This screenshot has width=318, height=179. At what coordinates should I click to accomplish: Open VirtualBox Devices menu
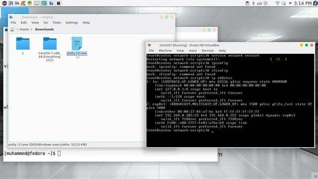click(208, 51)
